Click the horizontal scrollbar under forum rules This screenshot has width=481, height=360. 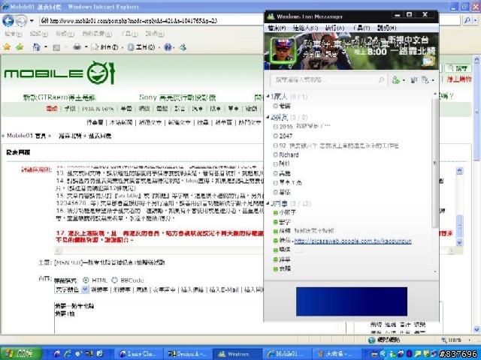pyautogui.click(x=254, y=250)
